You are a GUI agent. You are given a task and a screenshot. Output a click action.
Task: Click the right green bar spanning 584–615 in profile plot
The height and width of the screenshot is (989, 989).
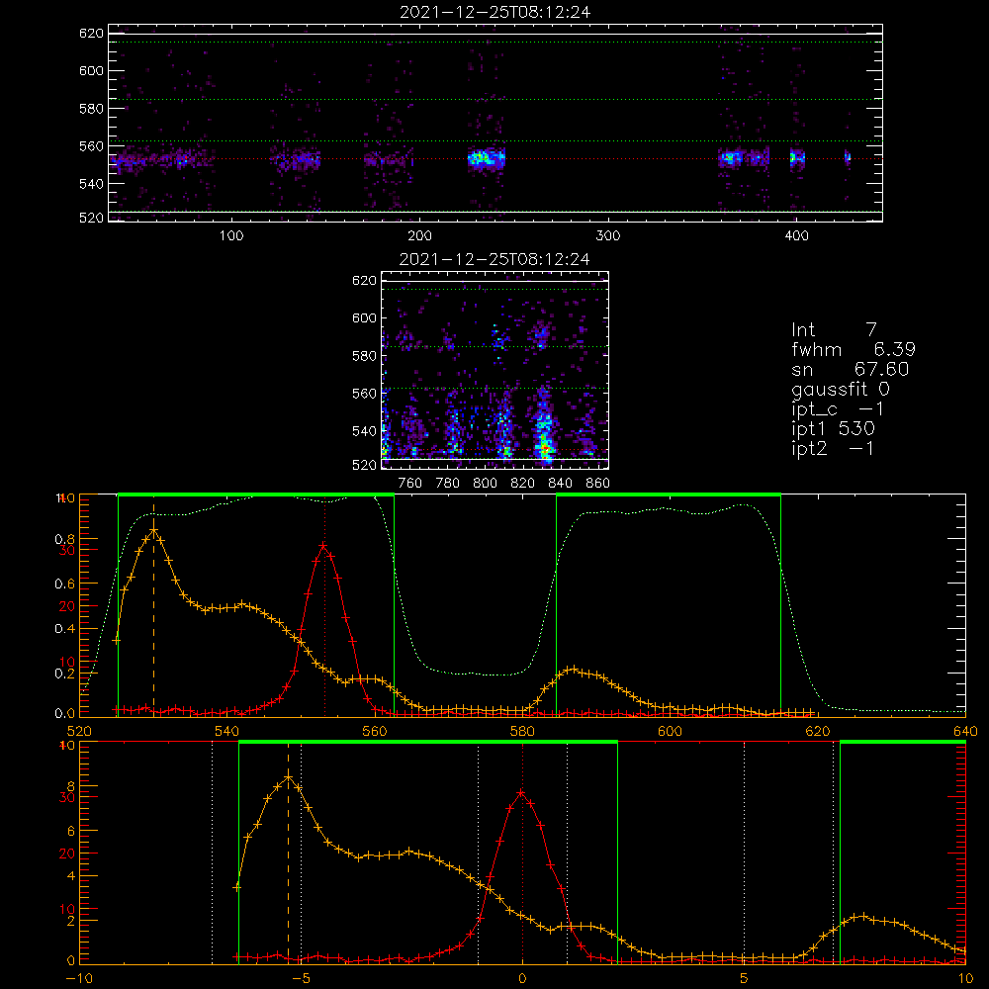click(669, 494)
